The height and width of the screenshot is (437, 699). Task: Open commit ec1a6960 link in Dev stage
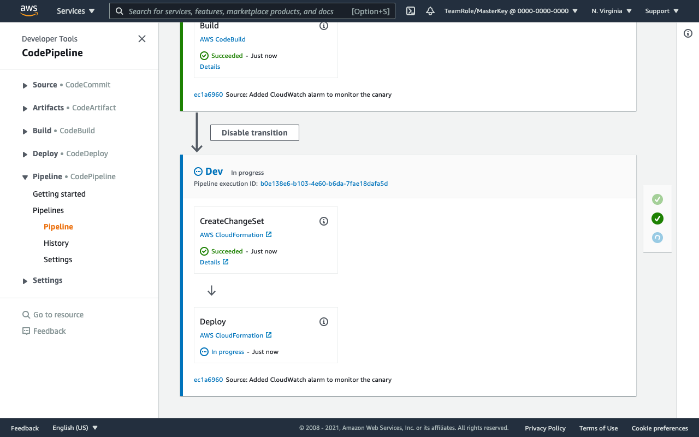[x=209, y=380]
